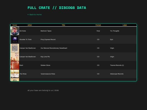
Task: Select the Interscope Records label cell
Action: [117, 74]
